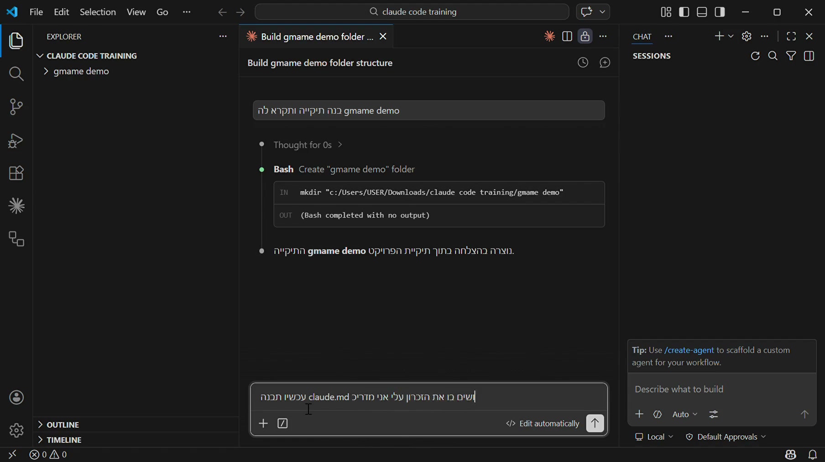Filter the Sessions list

tap(791, 56)
